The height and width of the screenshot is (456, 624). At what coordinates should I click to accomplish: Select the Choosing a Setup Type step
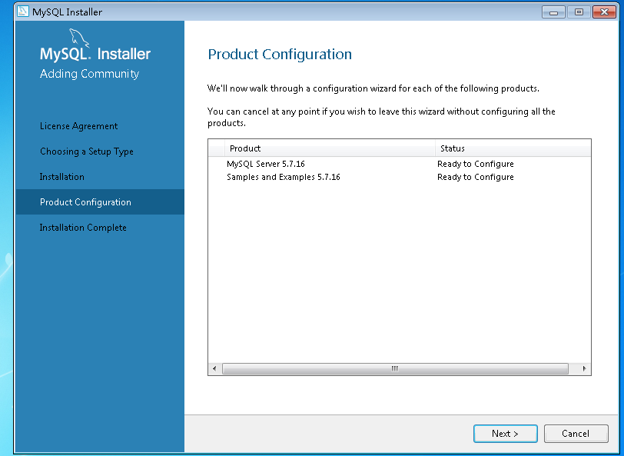pos(87,151)
